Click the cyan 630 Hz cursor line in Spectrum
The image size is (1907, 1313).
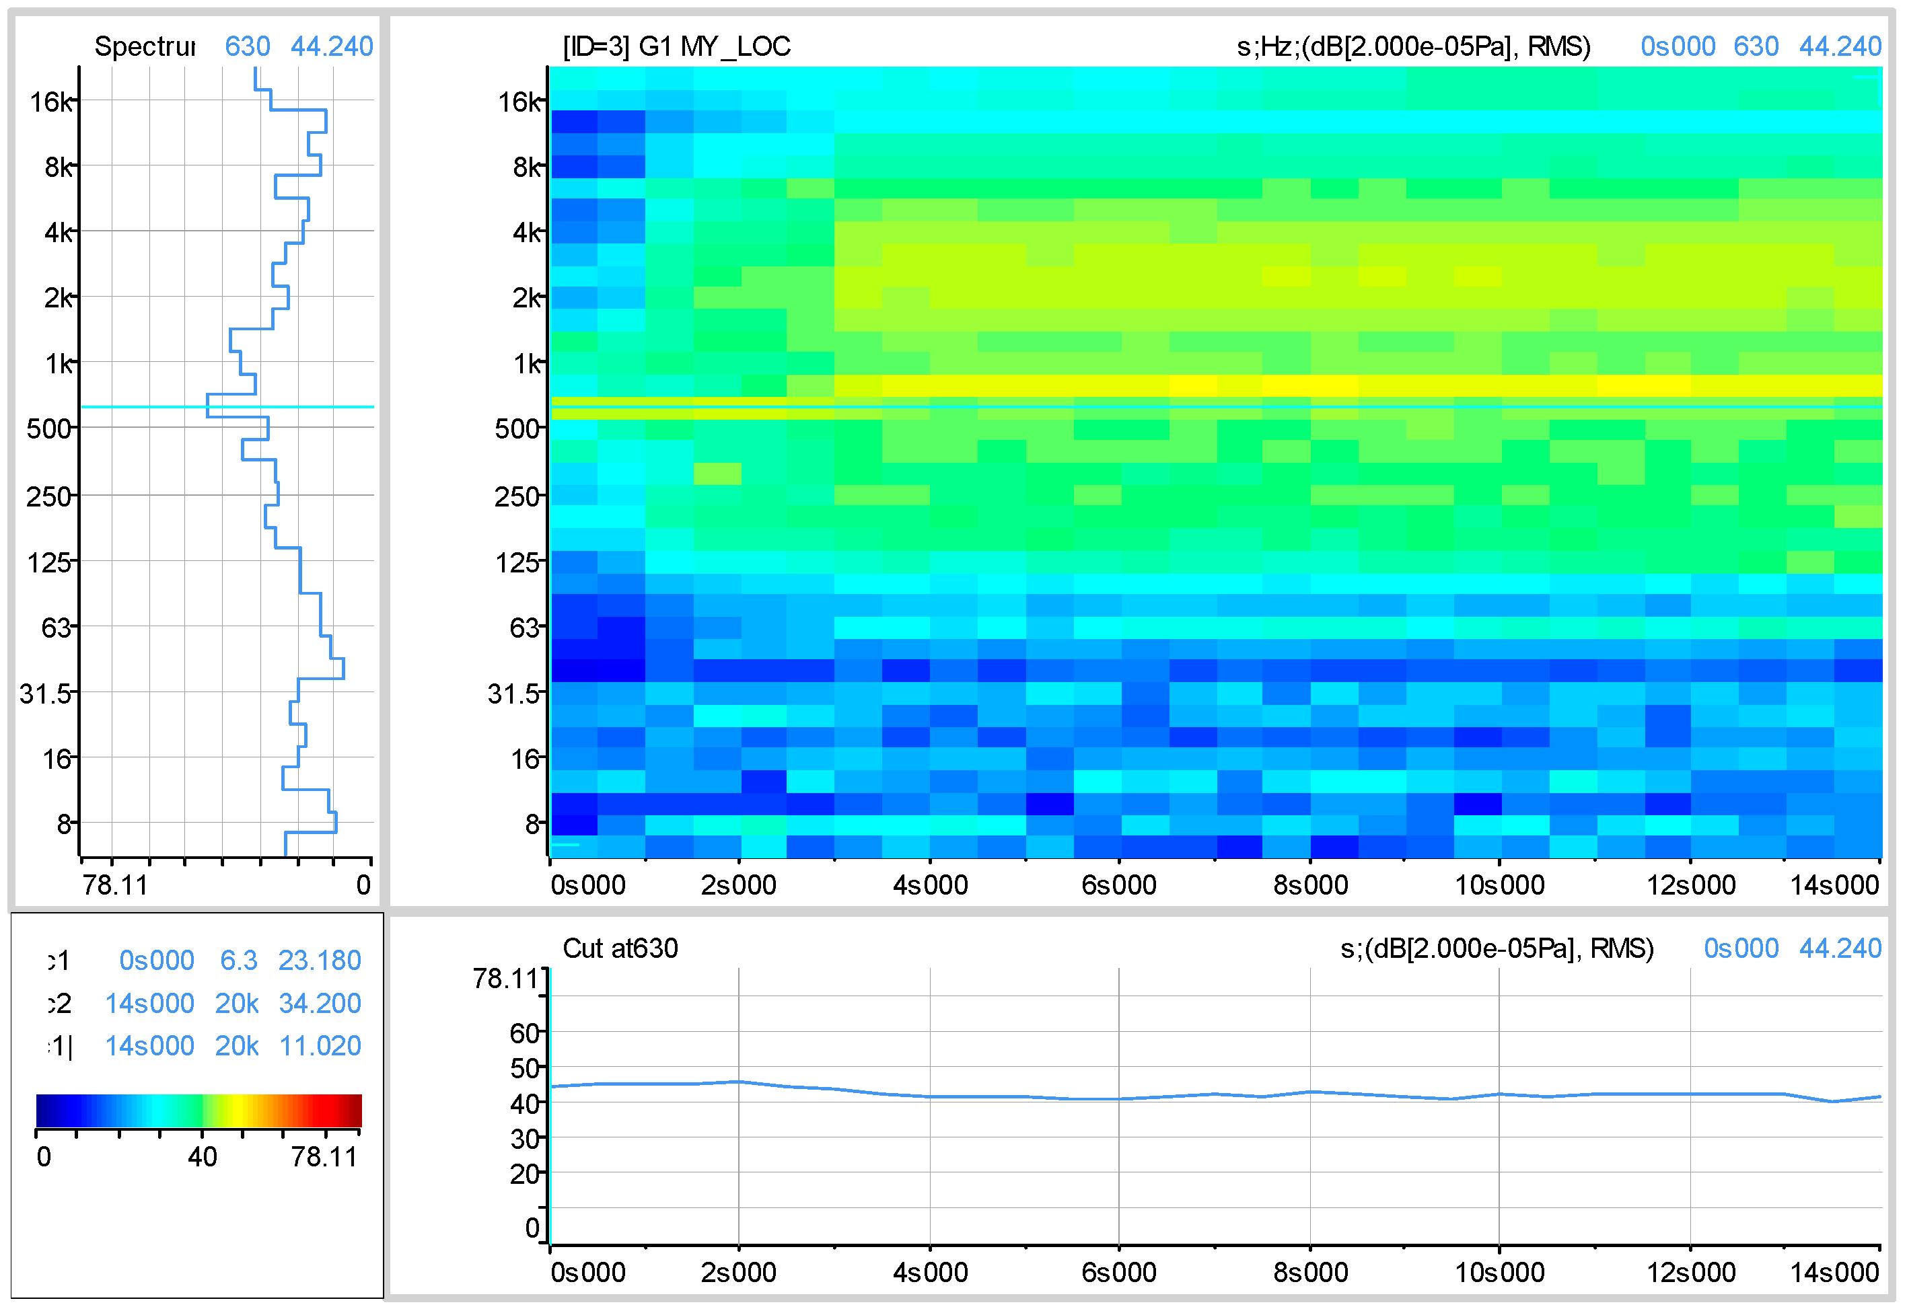point(313,406)
